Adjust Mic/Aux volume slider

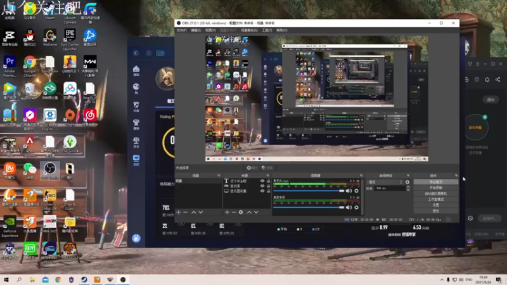click(309, 191)
